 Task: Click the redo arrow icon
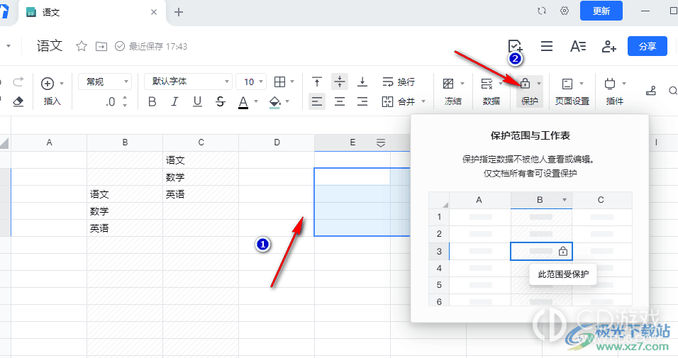pos(18,82)
